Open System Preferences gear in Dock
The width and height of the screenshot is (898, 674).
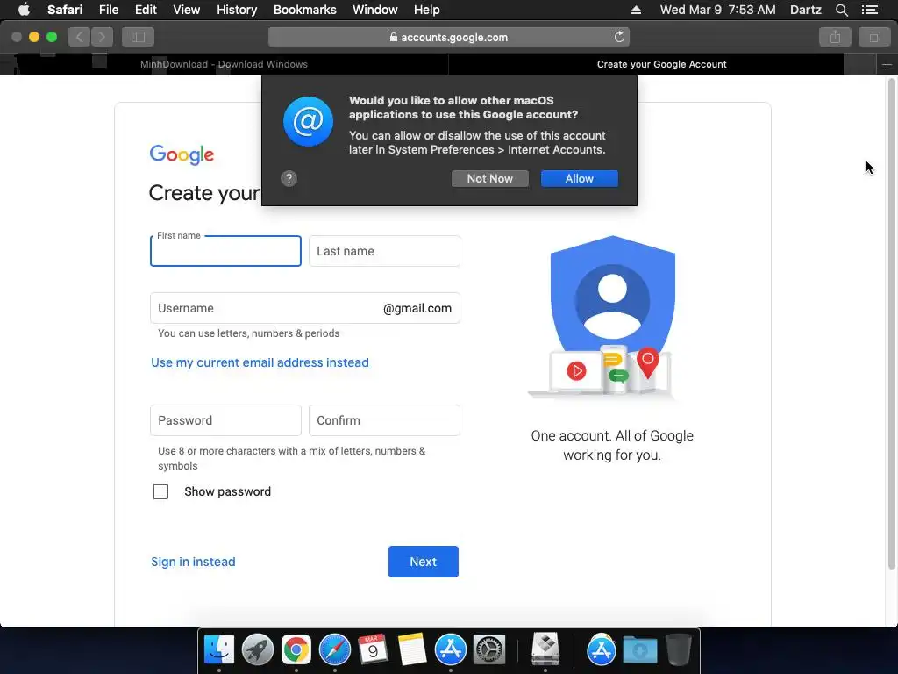click(x=489, y=650)
